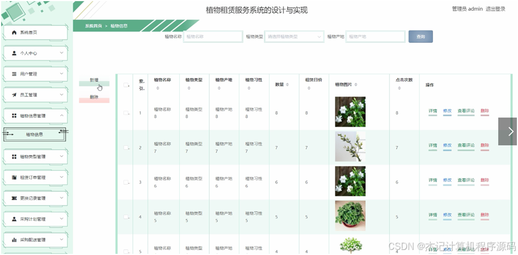
Task: Click the 植物产地 search input field
Action: tap(375, 37)
